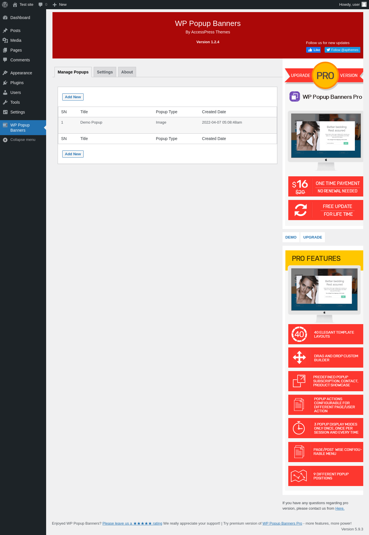Click the 40 template layouts circle icon
Viewport: 369px width, 535px height.
299,334
